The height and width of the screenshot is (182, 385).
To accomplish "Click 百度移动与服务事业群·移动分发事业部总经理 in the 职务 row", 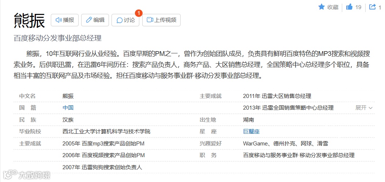I will 299,155.
